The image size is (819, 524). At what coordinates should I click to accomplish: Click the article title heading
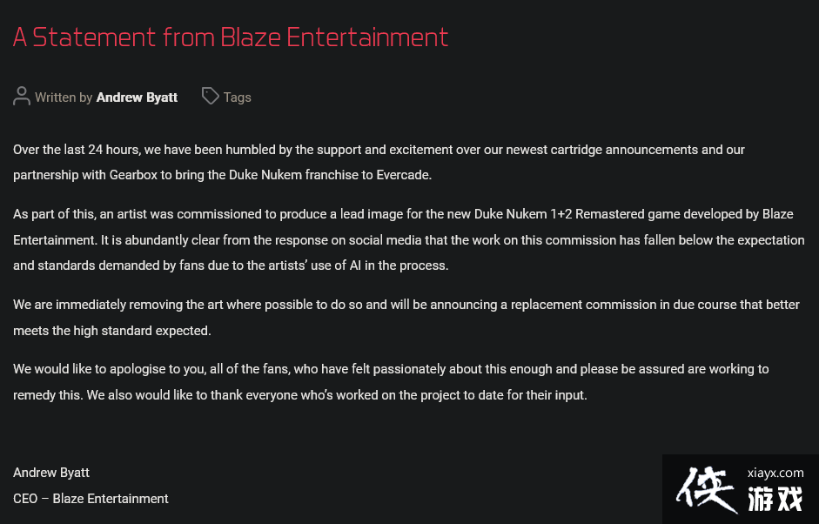(231, 37)
